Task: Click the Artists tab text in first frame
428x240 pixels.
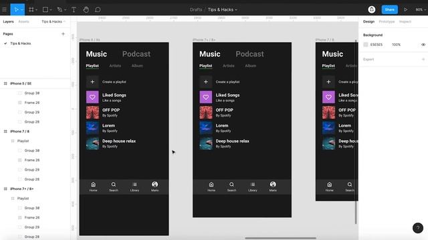Action: [115, 66]
